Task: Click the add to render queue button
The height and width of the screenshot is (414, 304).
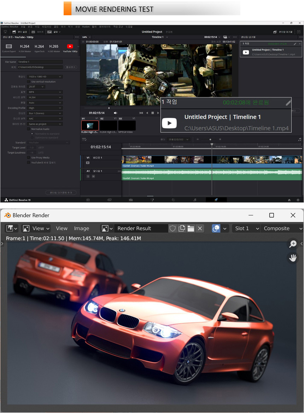Action: (61, 192)
